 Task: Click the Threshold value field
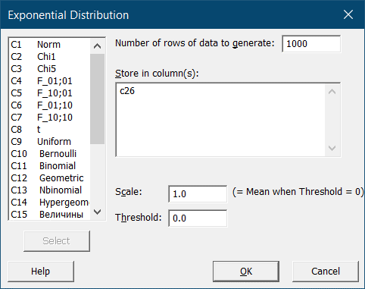click(198, 218)
